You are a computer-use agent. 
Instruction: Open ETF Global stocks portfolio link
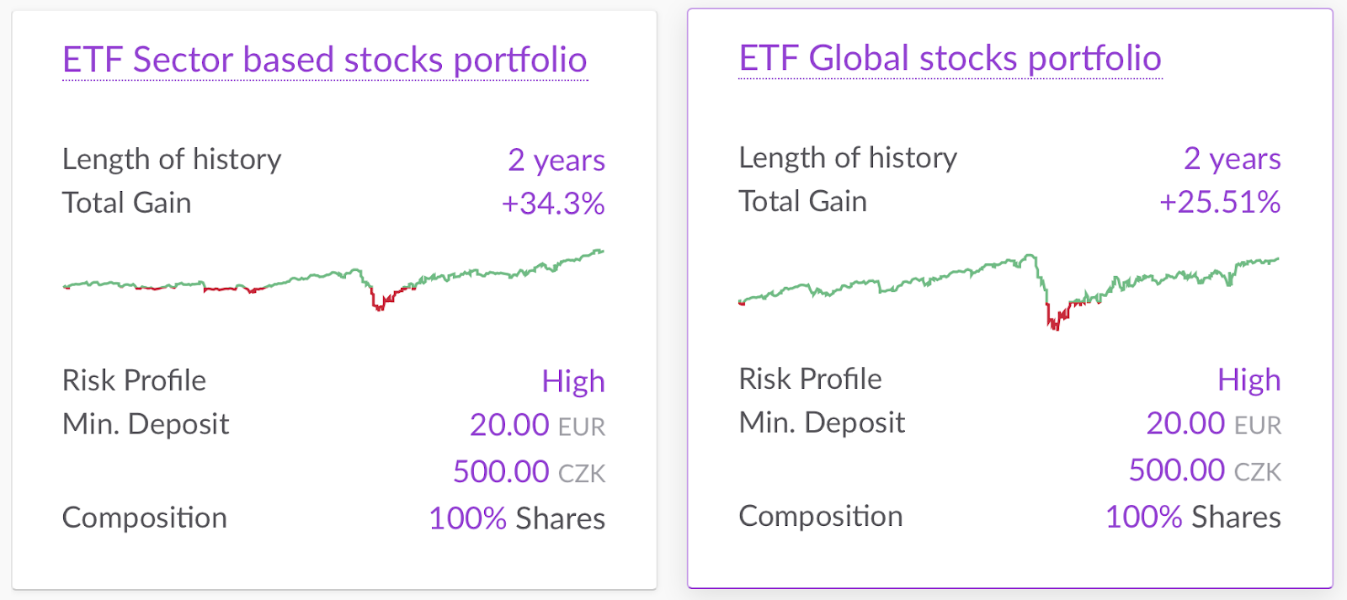pyautogui.click(x=950, y=58)
